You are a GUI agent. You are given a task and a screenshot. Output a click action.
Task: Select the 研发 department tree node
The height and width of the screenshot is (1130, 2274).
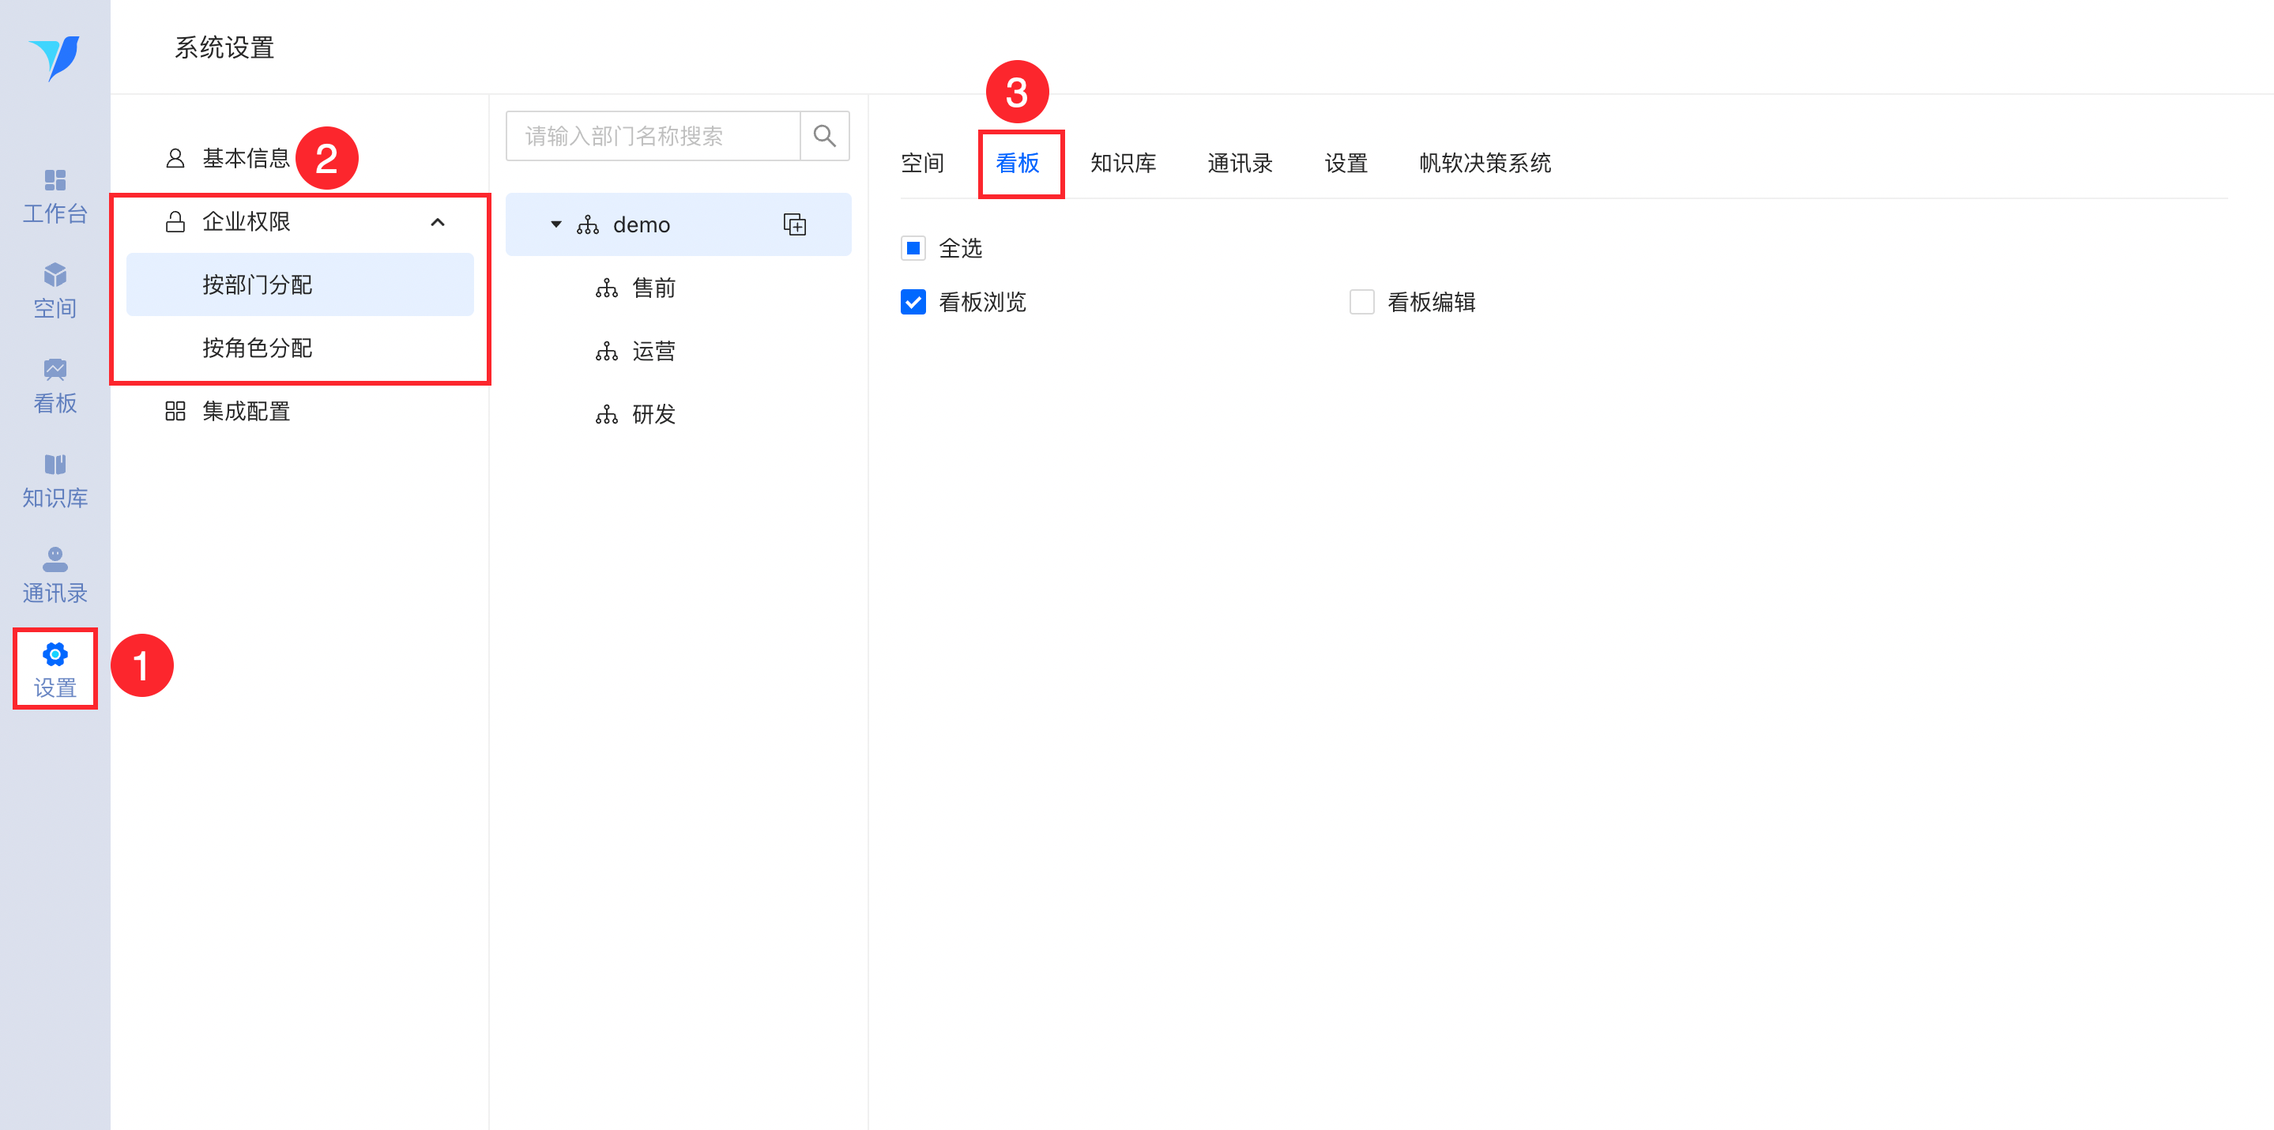[x=653, y=414]
